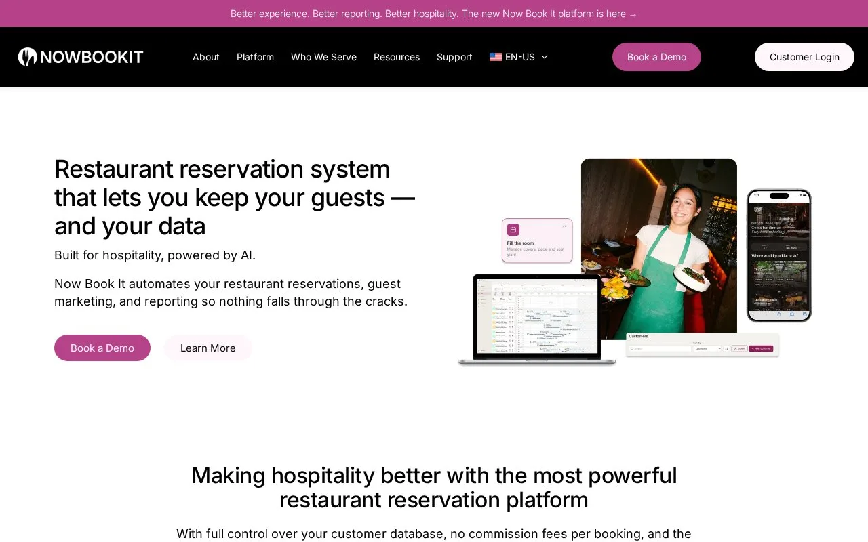This screenshot has width=868, height=542.
Task: Open the About menu
Action: (206, 57)
